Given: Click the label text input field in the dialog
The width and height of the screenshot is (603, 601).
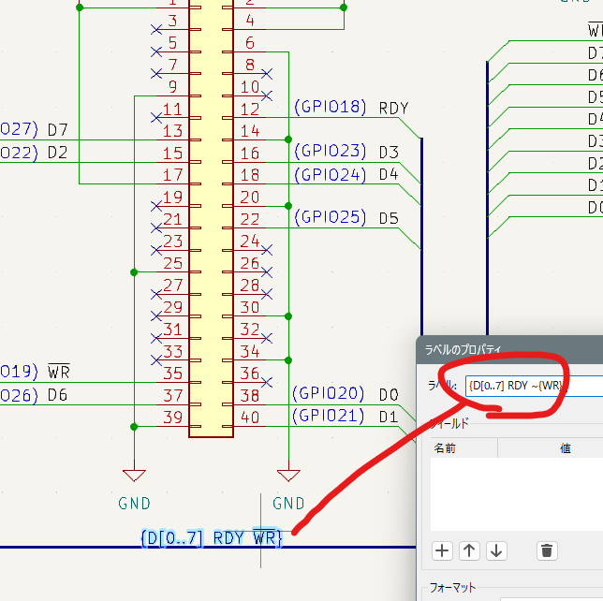Looking at the screenshot, I should (534, 386).
